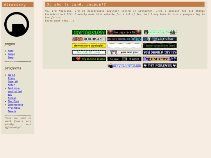Viewport: 211px width, 158px height.
Task: Open the IN-13 Nixie Tube VU Meter project
Action: tap(13, 80)
